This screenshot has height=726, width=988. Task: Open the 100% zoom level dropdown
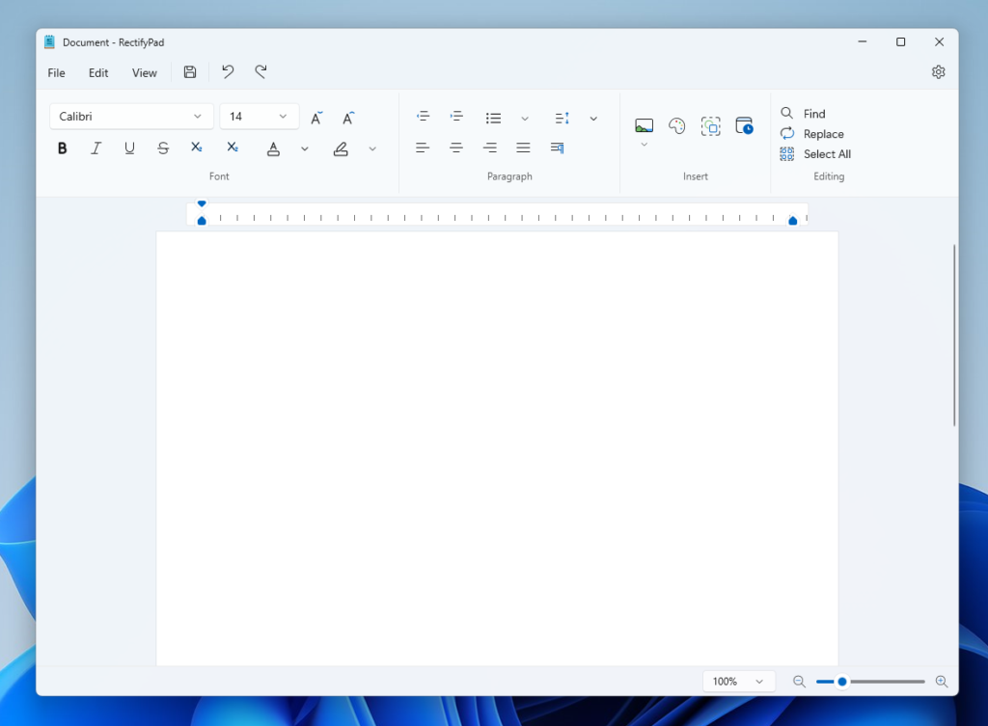738,682
